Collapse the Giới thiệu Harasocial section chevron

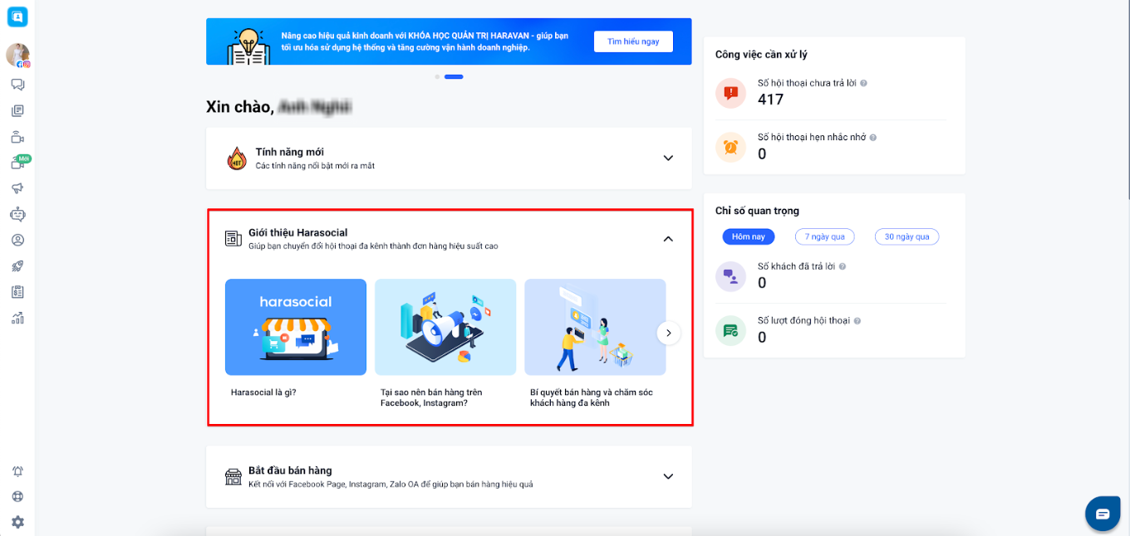[668, 239]
